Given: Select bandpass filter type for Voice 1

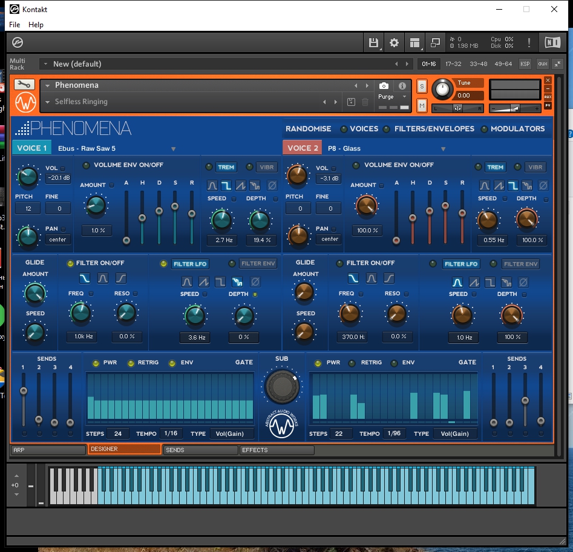Looking at the screenshot, I should point(103,278).
